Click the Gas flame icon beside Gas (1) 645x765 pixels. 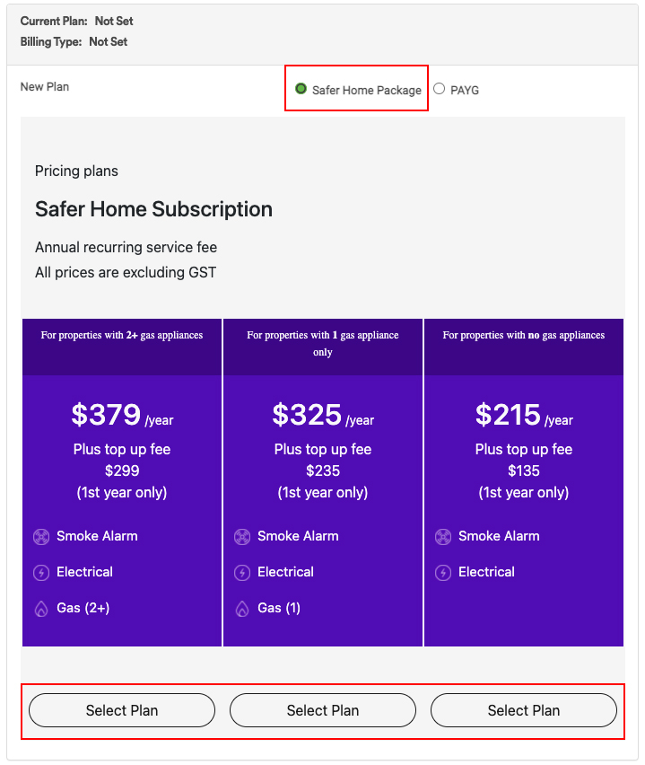click(242, 609)
